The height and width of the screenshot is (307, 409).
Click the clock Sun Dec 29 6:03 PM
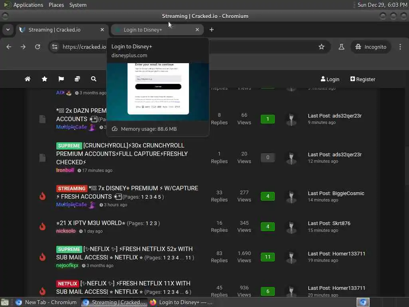382,5
